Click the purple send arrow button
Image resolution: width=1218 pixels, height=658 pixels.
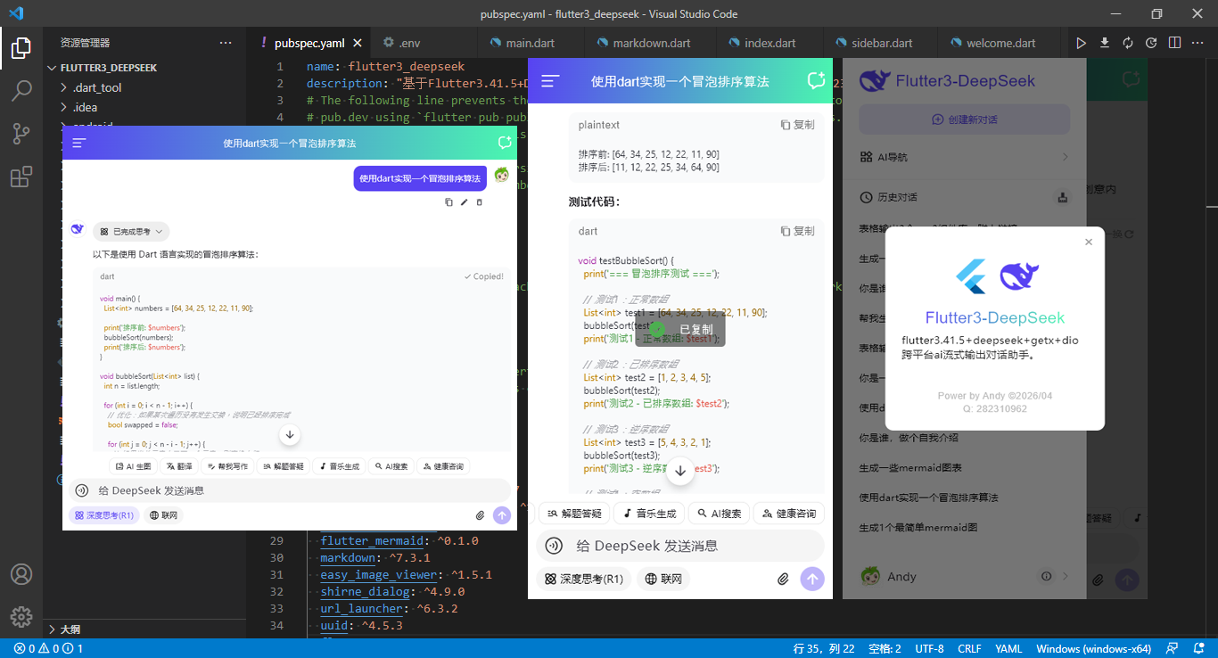pos(812,579)
